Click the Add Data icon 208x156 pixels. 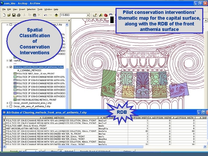tap(56, 15)
